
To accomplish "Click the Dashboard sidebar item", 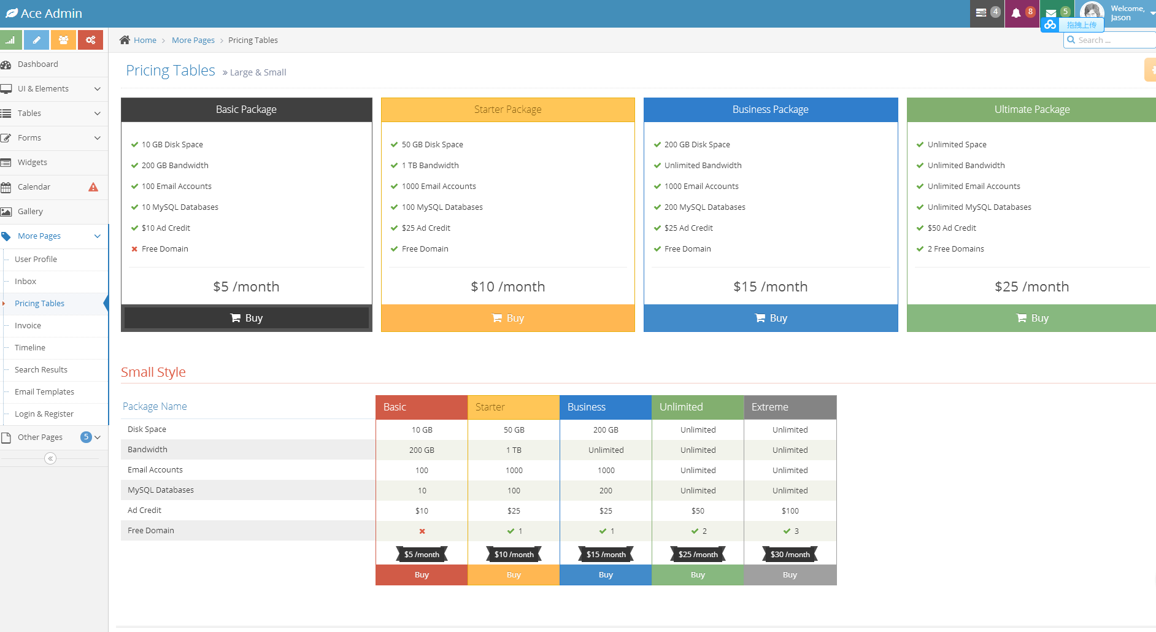I will [x=54, y=64].
